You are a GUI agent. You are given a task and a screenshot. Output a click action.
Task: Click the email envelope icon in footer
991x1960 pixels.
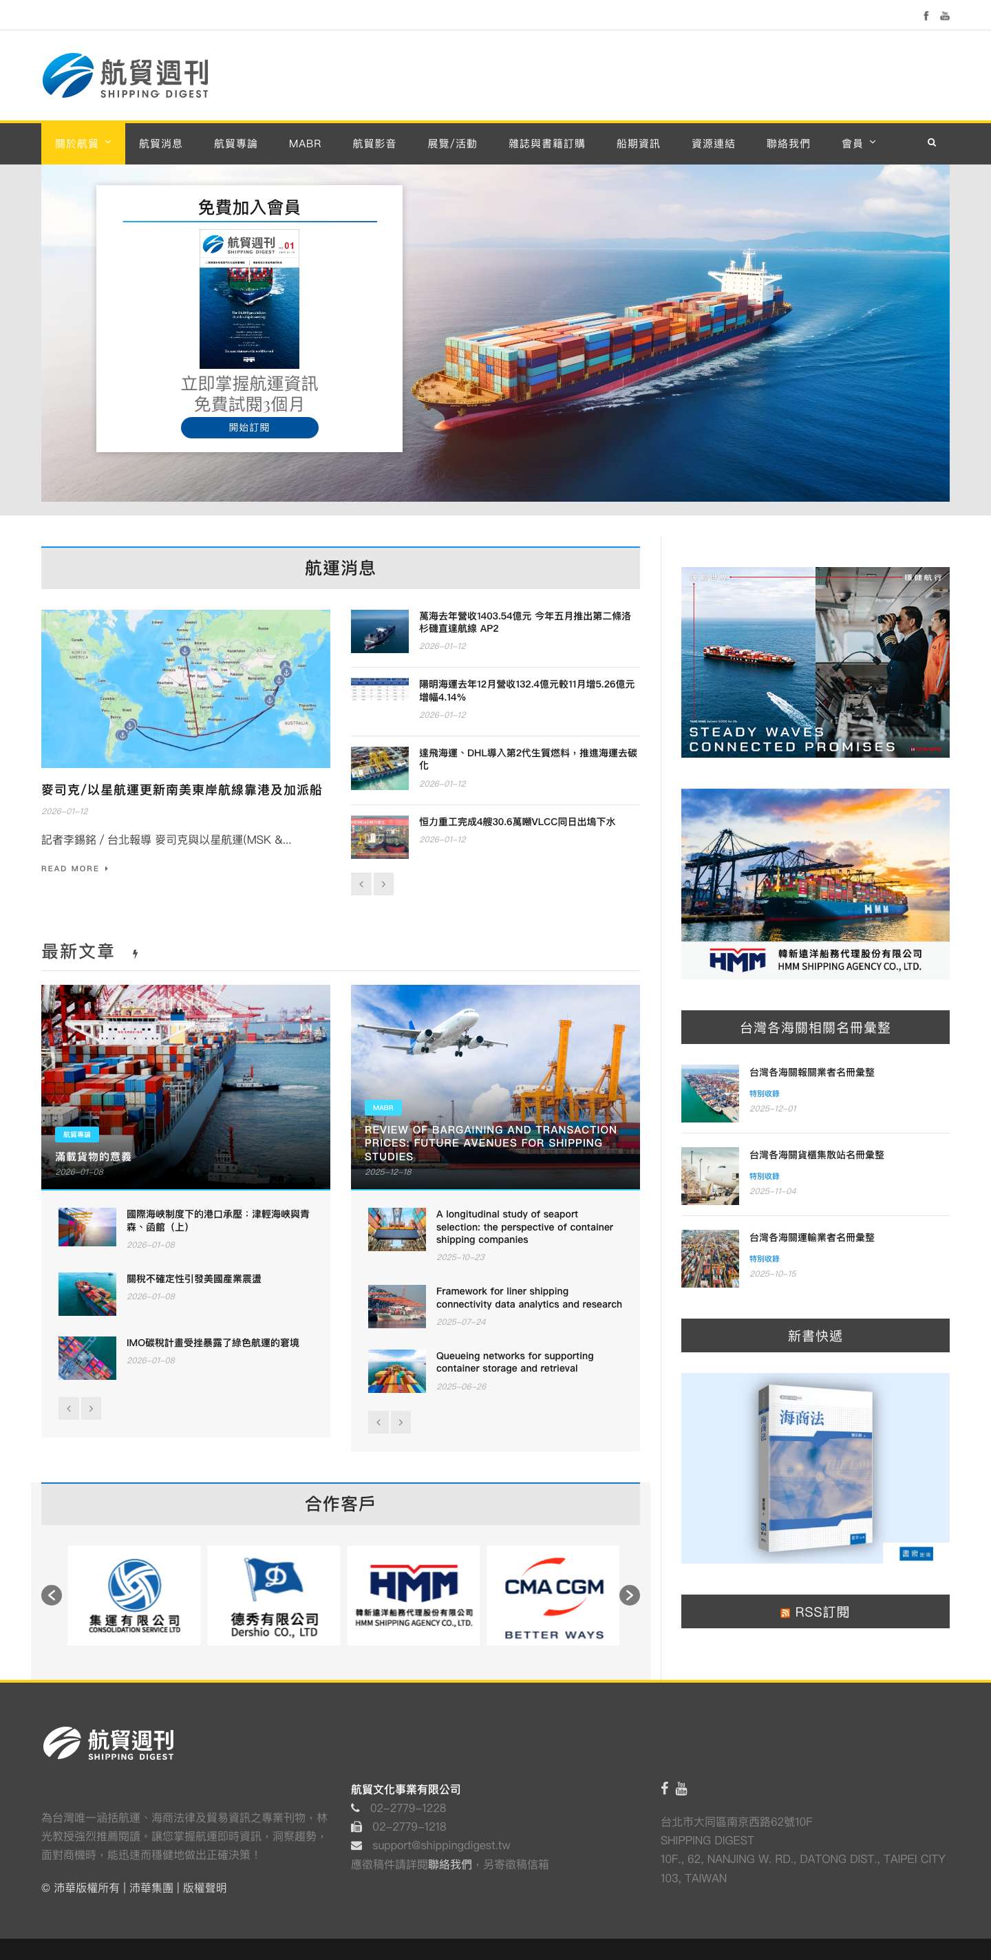coord(356,1846)
